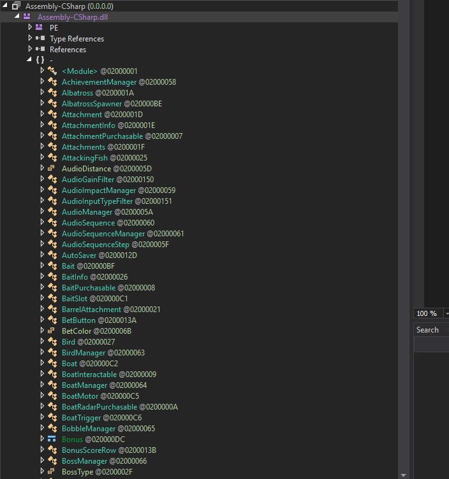Click the <Module> class icon

[x=52, y=71]
